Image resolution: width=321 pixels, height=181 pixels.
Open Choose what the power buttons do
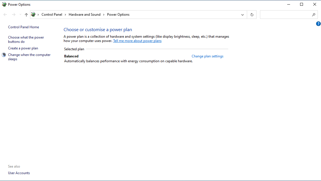(x=26, y=40)
